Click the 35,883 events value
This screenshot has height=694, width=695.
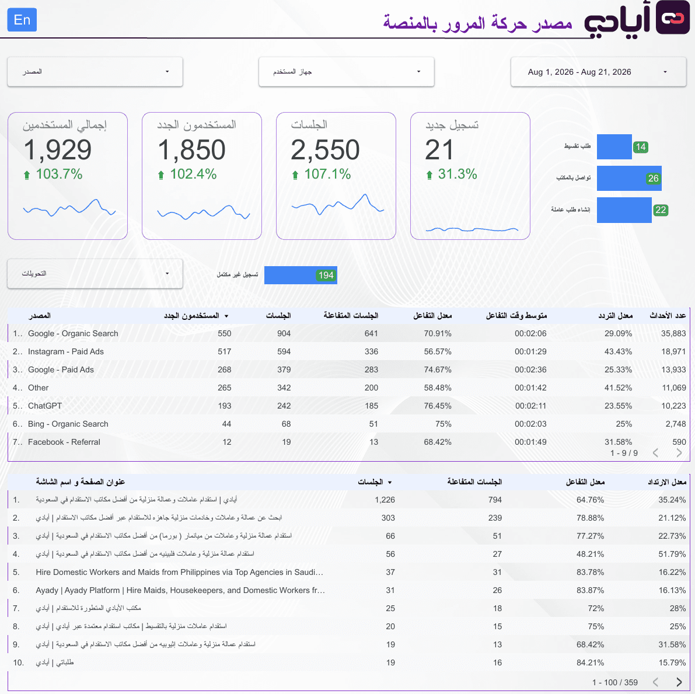pyautogui.click(x=673, y=333)
